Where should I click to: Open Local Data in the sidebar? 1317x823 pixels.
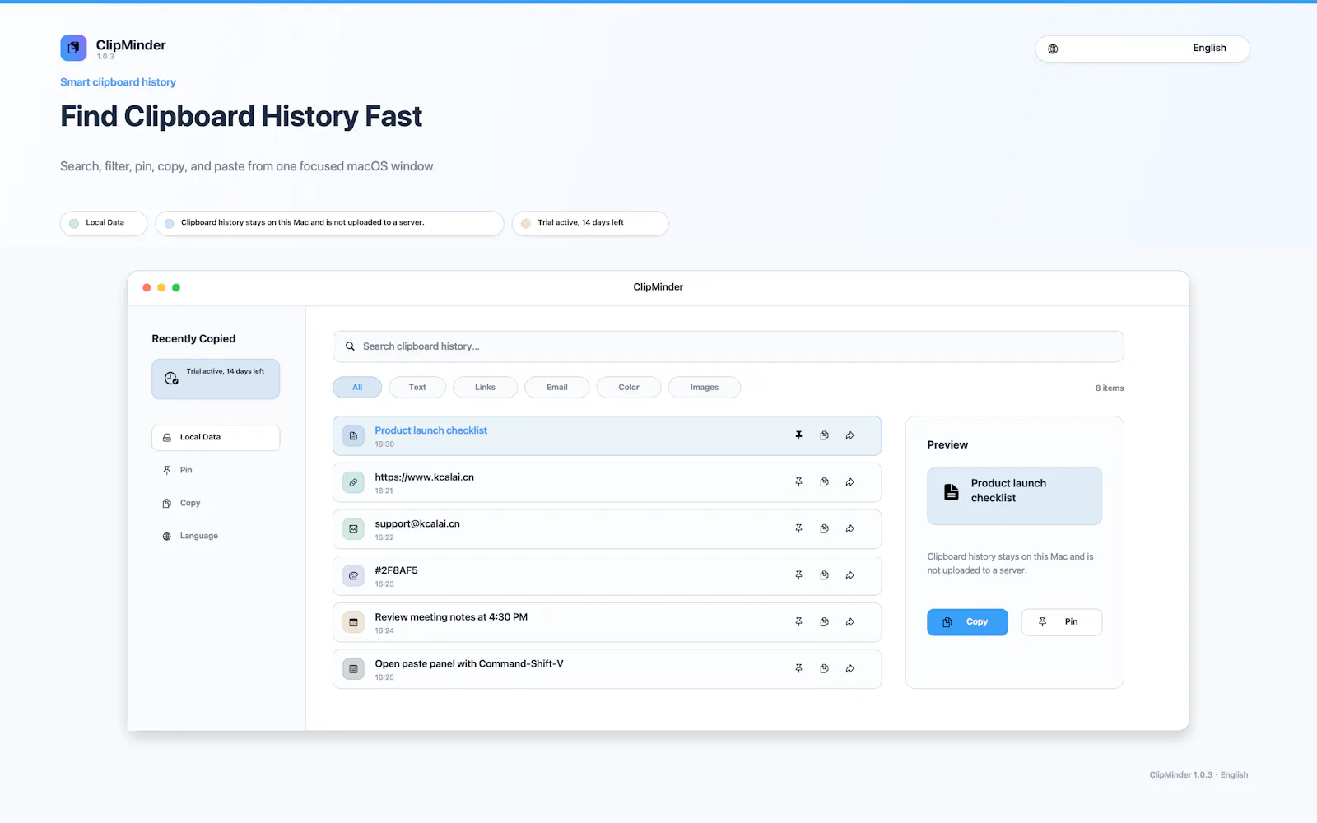(216, 437)
